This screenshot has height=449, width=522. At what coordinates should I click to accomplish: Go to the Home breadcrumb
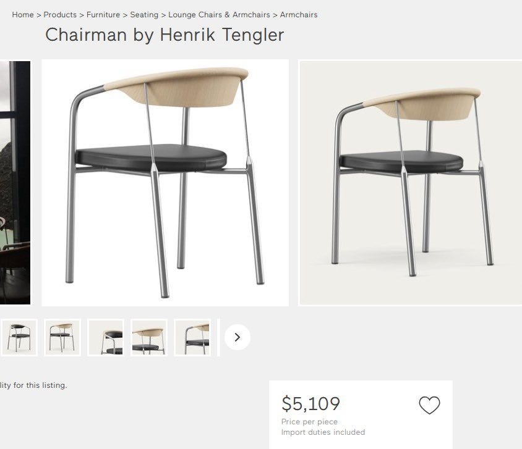click(x=23, y=15)
